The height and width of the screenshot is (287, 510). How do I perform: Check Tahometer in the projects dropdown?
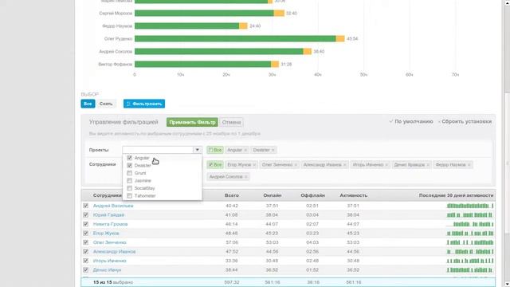tap(129, 196)
